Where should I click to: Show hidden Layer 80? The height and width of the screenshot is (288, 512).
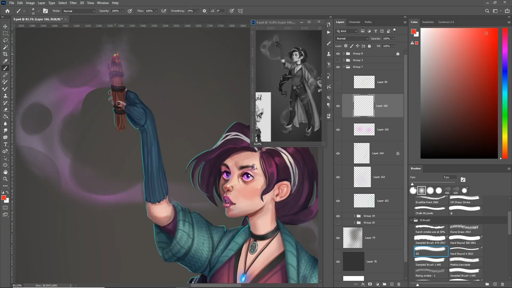[338, 82]
